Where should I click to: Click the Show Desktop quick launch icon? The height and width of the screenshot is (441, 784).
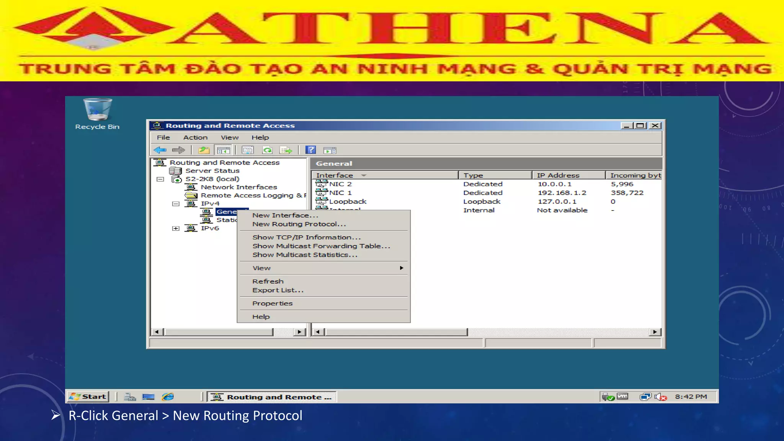point(149,397)
